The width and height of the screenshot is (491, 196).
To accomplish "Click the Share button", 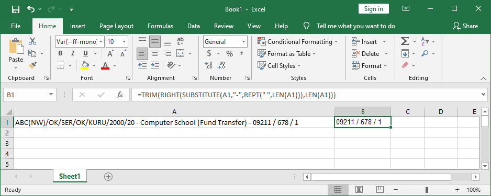I will [465, 26].
